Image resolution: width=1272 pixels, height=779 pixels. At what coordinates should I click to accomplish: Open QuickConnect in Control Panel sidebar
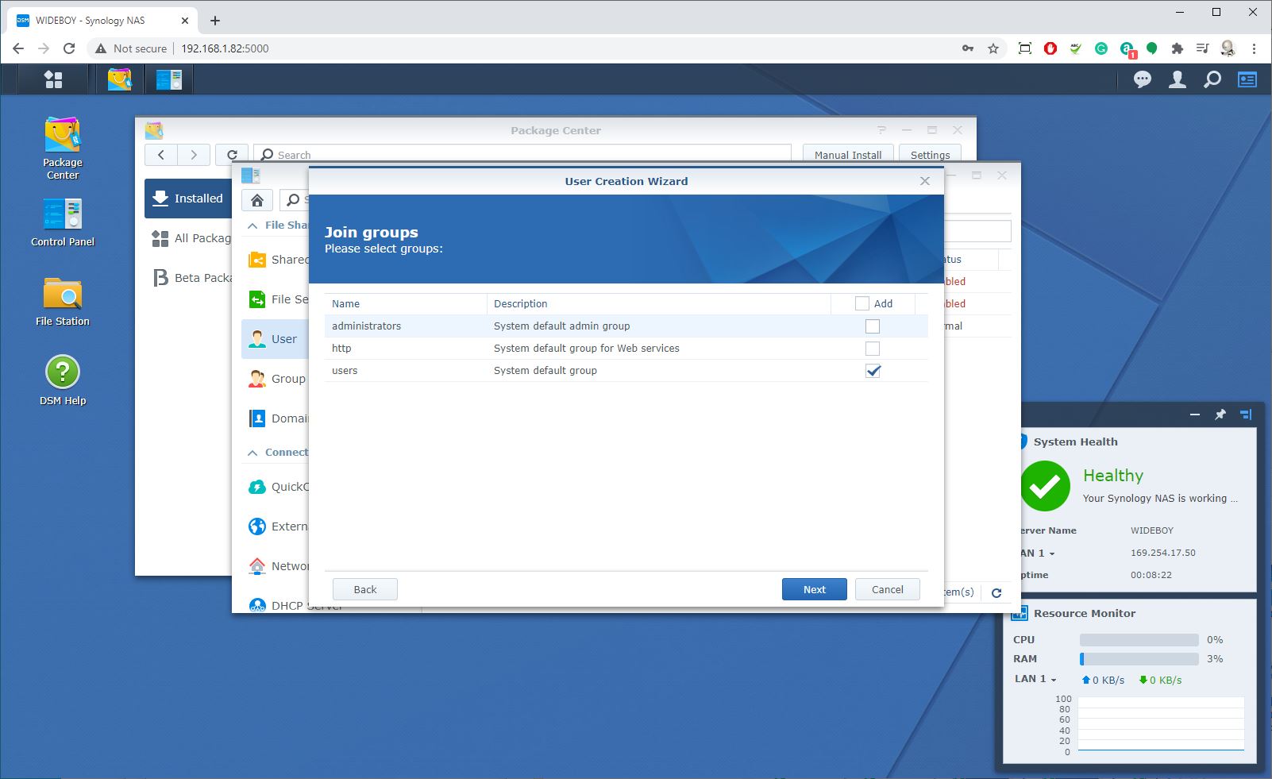(x=276, y=487)
